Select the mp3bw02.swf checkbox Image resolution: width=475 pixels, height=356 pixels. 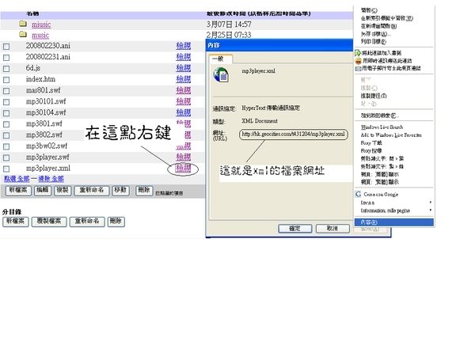point(6,146)
